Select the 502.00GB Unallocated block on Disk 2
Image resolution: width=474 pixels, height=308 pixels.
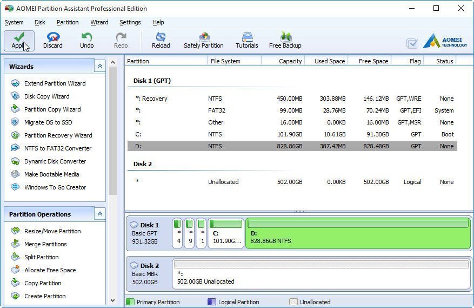tap(322, 274)
